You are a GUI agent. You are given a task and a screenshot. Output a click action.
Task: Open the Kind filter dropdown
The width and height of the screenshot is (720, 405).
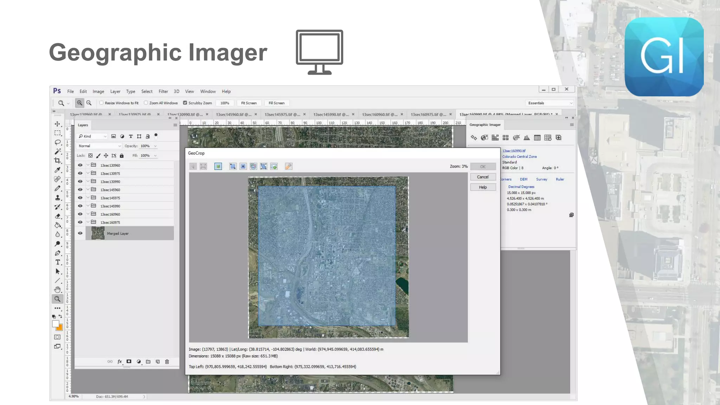(x=92, y=136)
